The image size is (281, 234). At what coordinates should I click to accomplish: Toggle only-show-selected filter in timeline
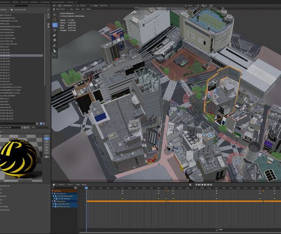75,188
